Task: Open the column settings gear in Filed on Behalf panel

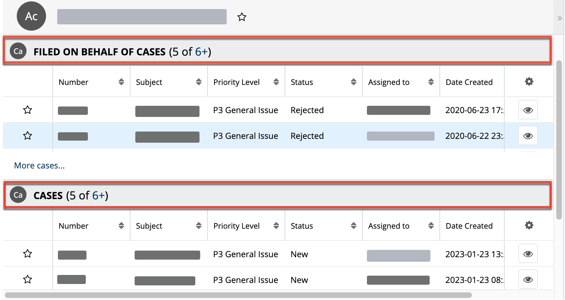Action: pyautogui.click(x=529, y=81)
